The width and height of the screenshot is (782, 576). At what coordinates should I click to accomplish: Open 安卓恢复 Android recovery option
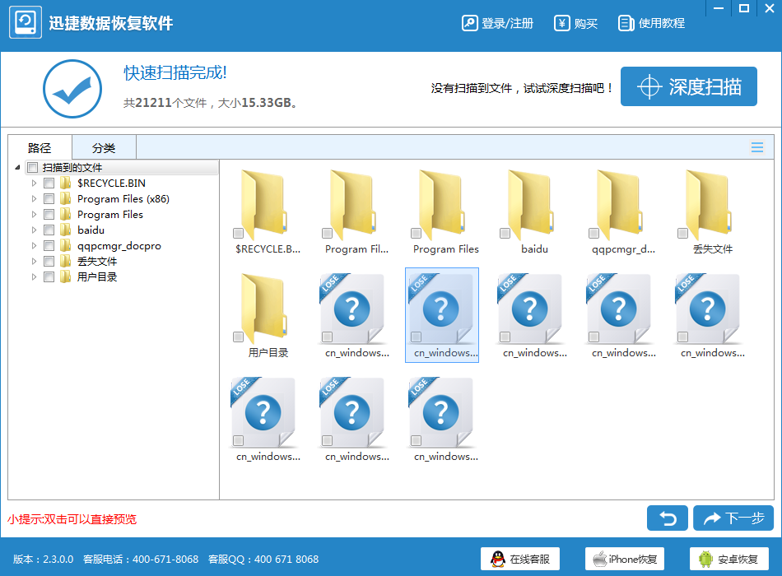pos(728,559)
